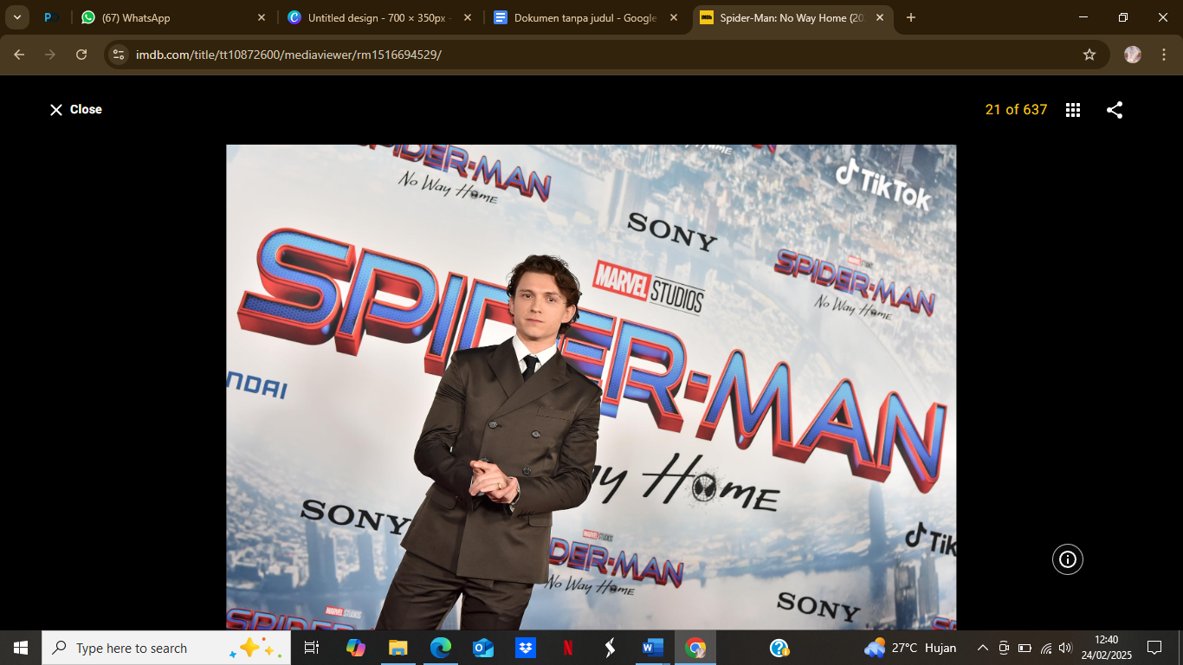Viewport: 1183px width, 665px height.
Task: Switch to the first pinned P tab
Action: coord(48,17)
